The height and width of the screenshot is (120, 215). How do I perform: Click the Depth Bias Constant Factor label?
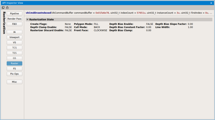(127, 27)
